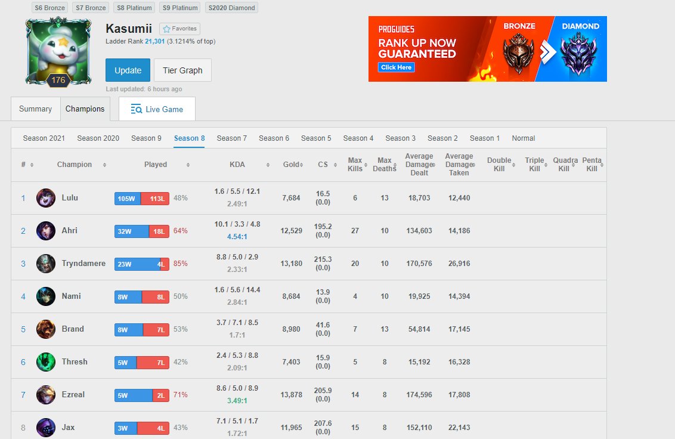Click the Update button
Viewport: 675px width, 439px height.
point(128,70)
